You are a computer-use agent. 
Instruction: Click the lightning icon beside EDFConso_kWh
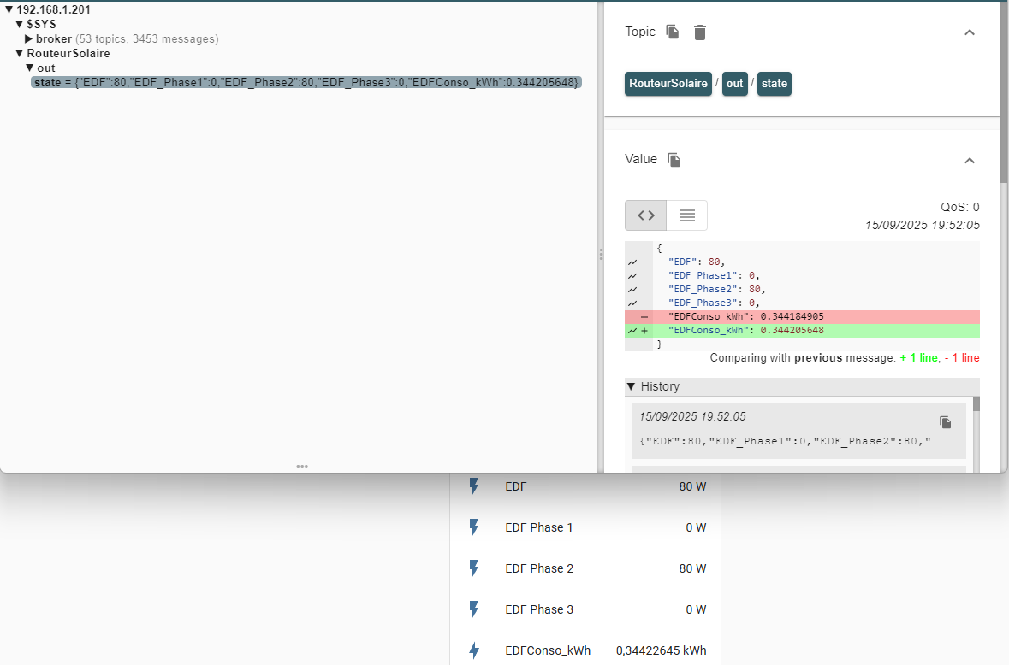[x=474, y=650]
